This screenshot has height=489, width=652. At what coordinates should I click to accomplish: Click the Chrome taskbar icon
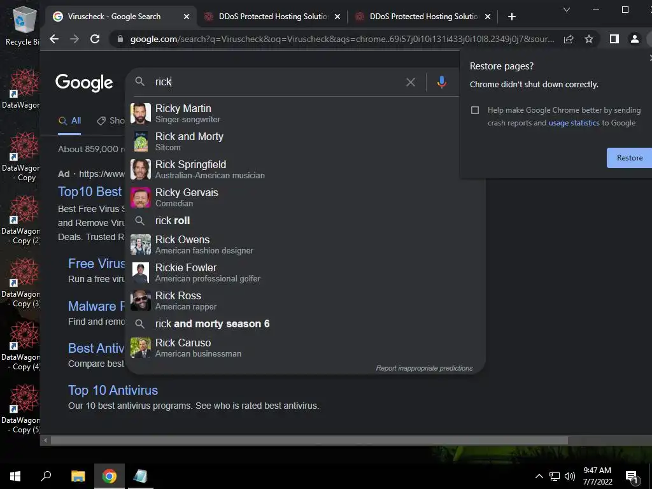pos(110,476)
